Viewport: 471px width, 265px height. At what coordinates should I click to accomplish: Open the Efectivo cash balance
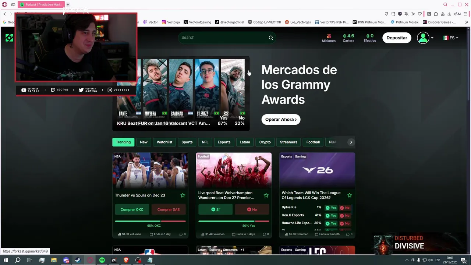pos(370,38)
